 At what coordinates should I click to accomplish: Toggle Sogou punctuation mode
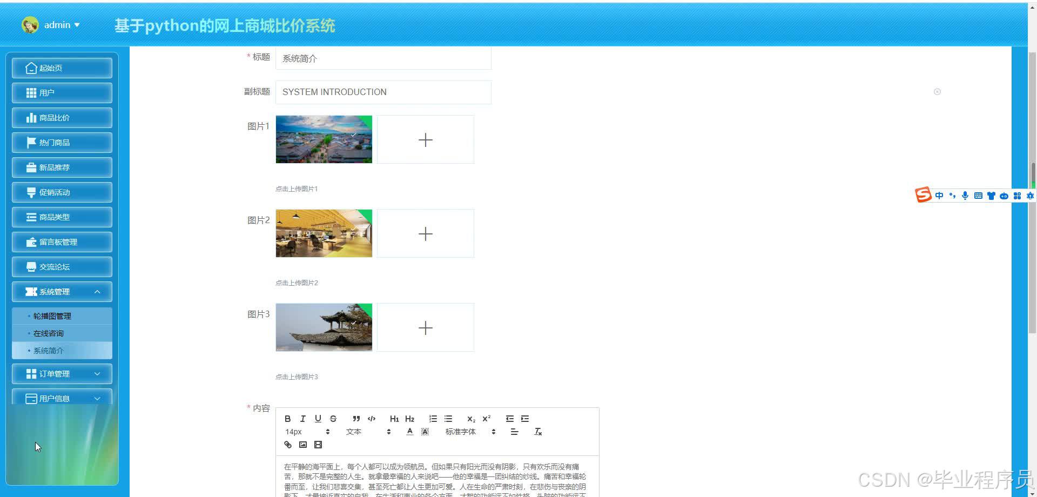tap(952, 196)
